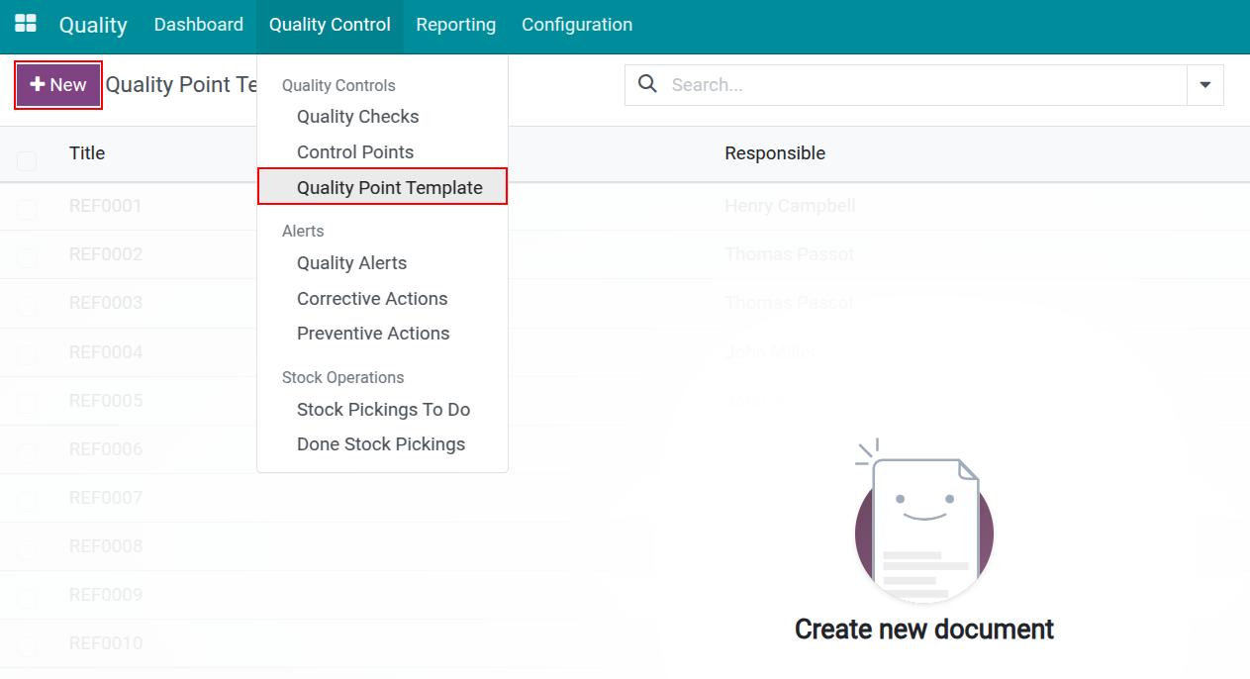Click Thomas Passot in REF0002 row

tap(789, 254)
